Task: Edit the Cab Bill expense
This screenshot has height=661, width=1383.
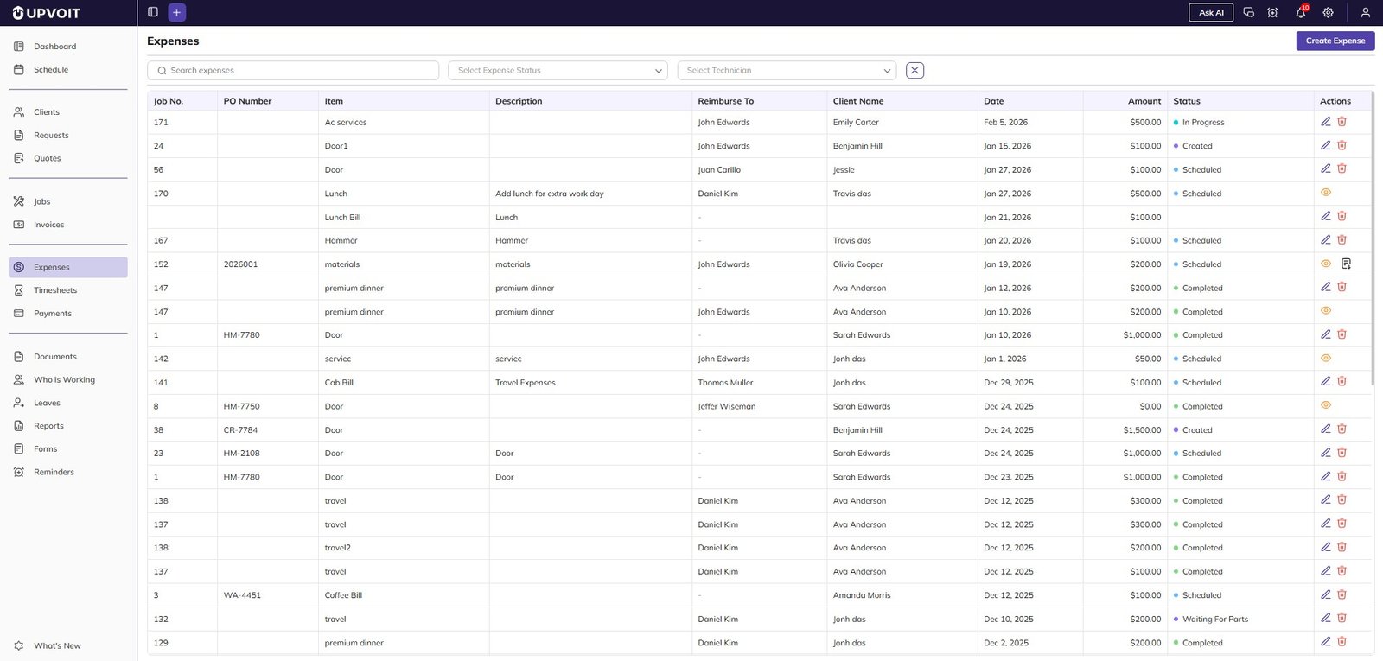Action: (x=1325, y=381)
